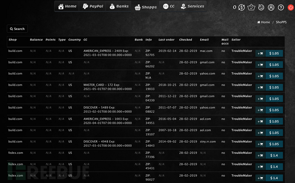Select the Shopps navigation tab
Viewport: 295px width, 183px height.
[145, 7]
